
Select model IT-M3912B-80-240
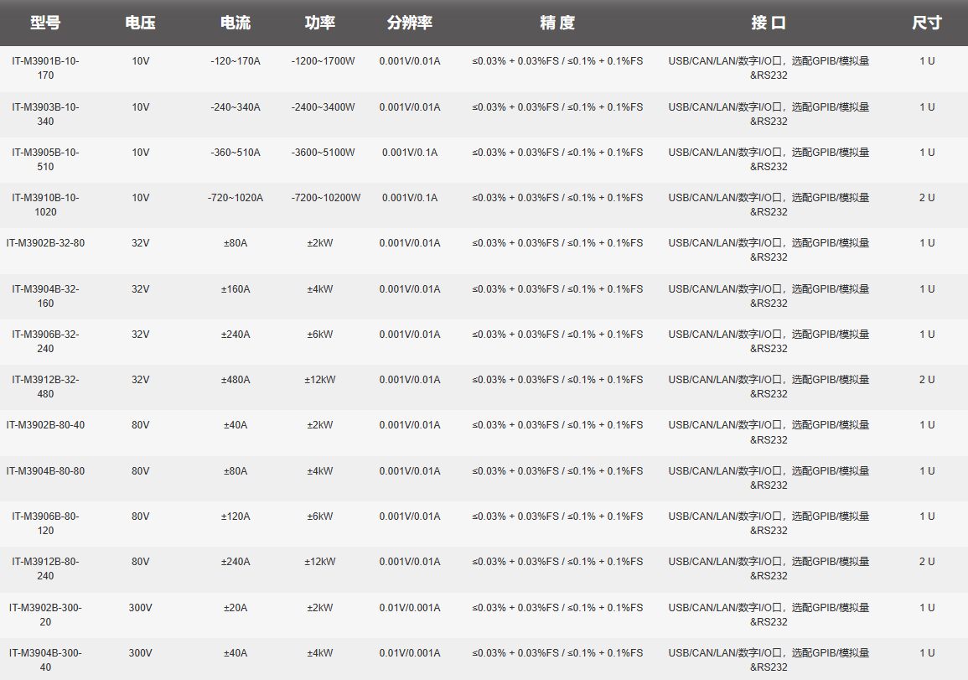click(46, 568)
